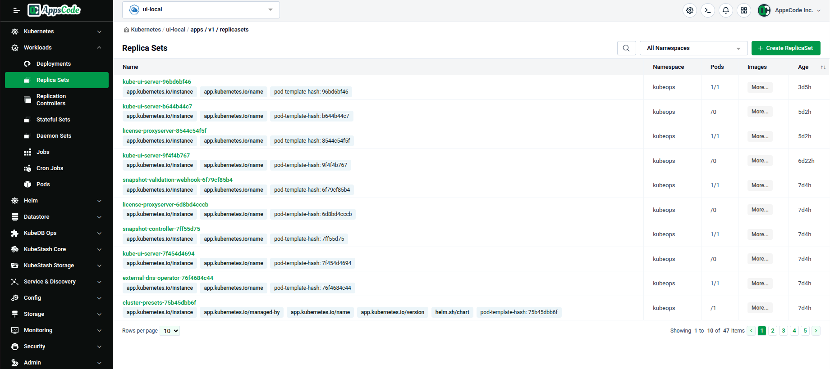Click the Deployments icon in the sidebar
Screen dimensions: 830x369
tap(28, 64)
